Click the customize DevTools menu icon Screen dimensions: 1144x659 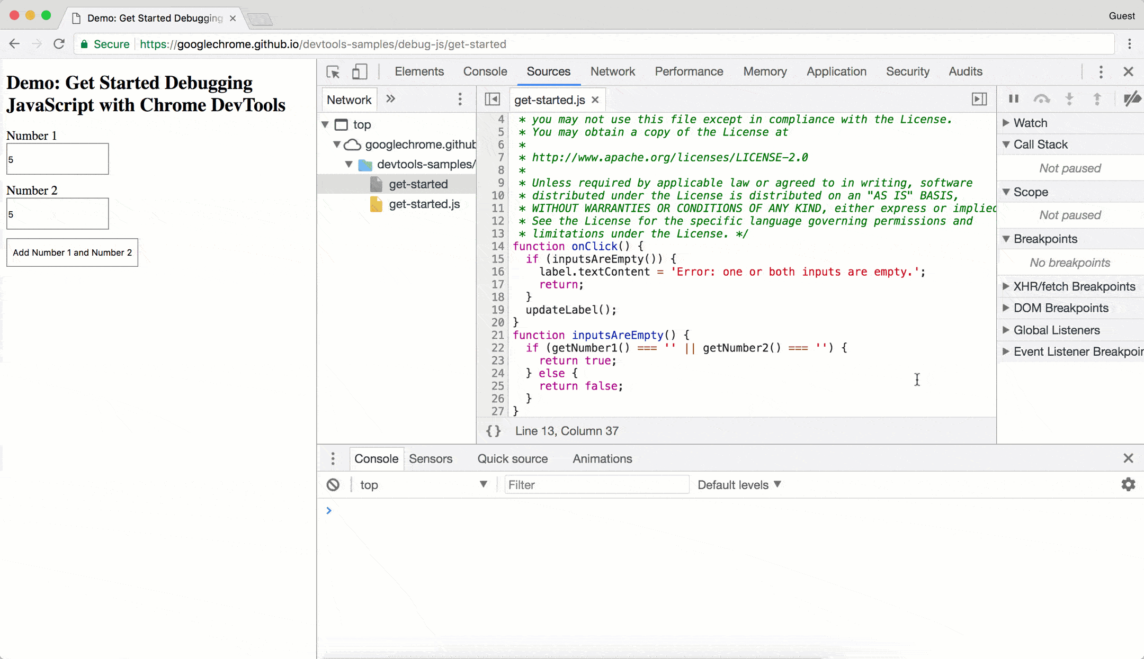click(x=1101, y=71)
